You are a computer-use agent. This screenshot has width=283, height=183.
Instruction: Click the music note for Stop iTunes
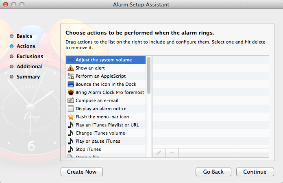71,149
